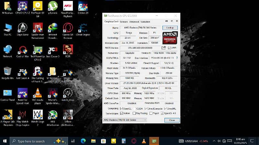Open µTorrent desktop icon

pyautogui.click(x=53, y=8)
